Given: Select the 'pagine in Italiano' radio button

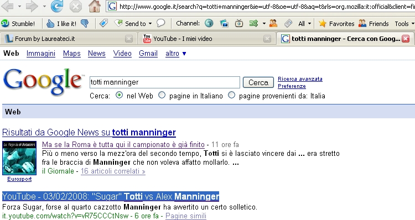Looking at the screenshot, I should point(162,95).
